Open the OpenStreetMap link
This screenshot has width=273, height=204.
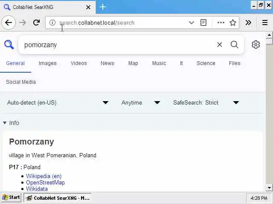click(x=46, y=182)
